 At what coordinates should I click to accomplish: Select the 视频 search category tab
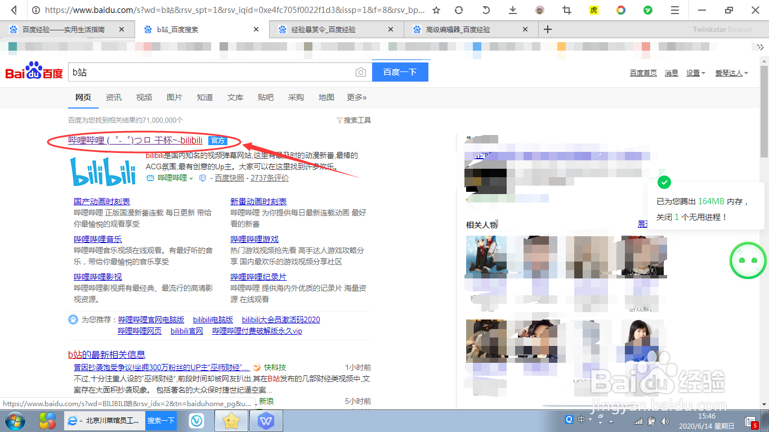coord(144,97)
